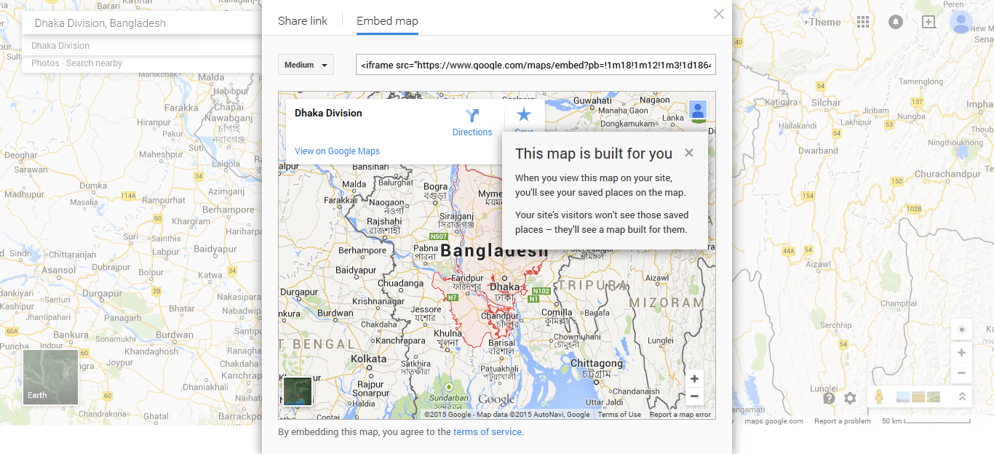Open Terms of Use in embedded map
994x454 pixels.
[619, 415]
